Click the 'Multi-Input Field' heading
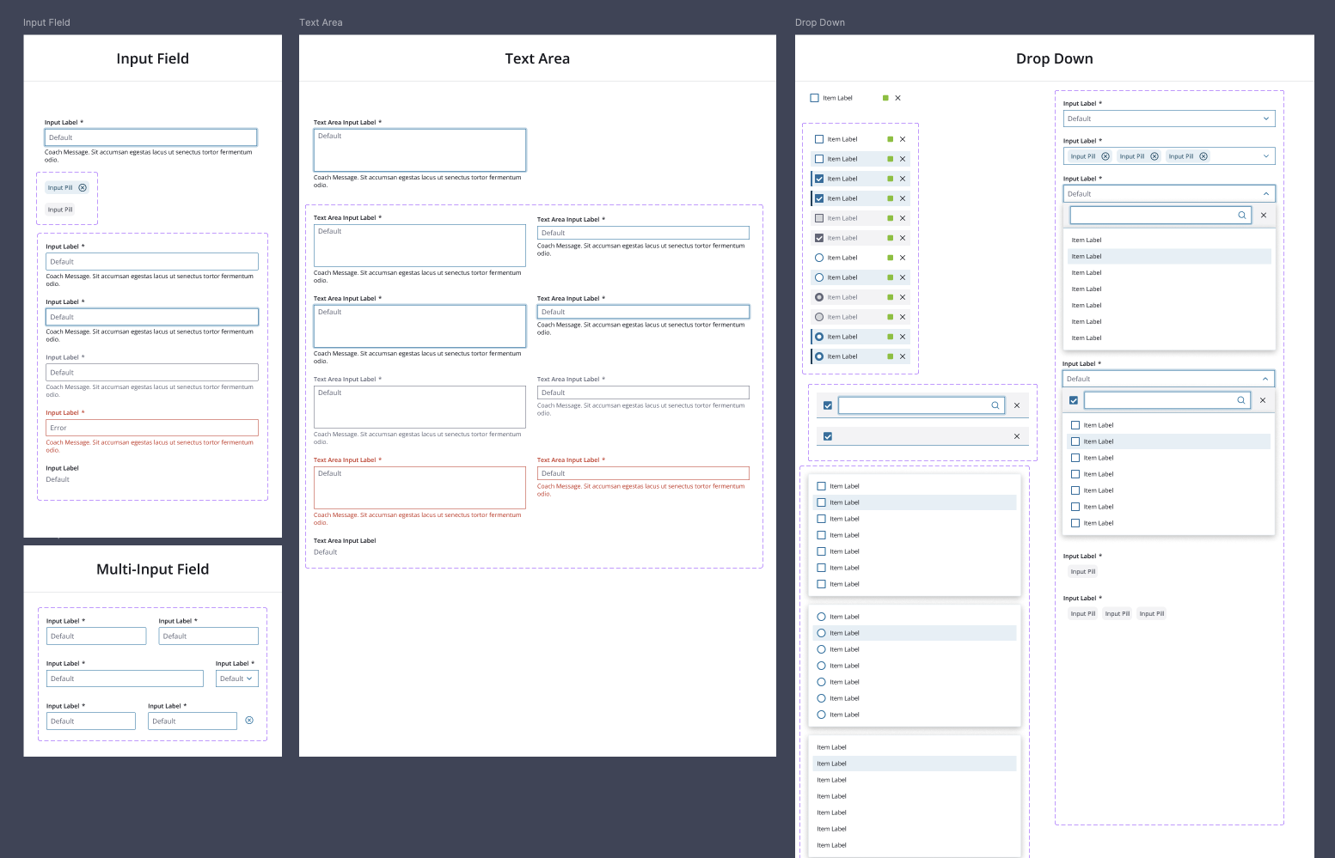1335x858 pixels. 153,569
